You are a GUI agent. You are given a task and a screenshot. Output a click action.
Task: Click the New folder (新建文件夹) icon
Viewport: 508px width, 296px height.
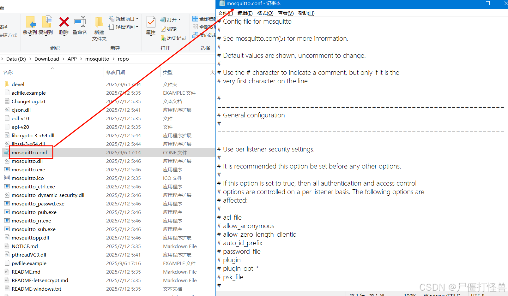99,22
